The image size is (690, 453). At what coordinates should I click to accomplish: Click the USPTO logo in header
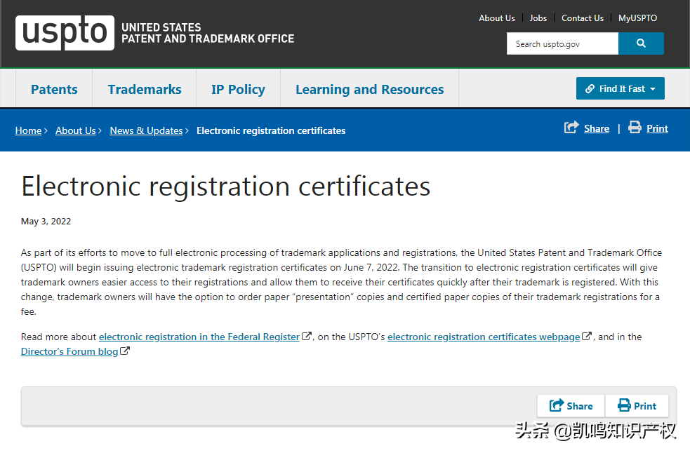[x=65, y=33]
